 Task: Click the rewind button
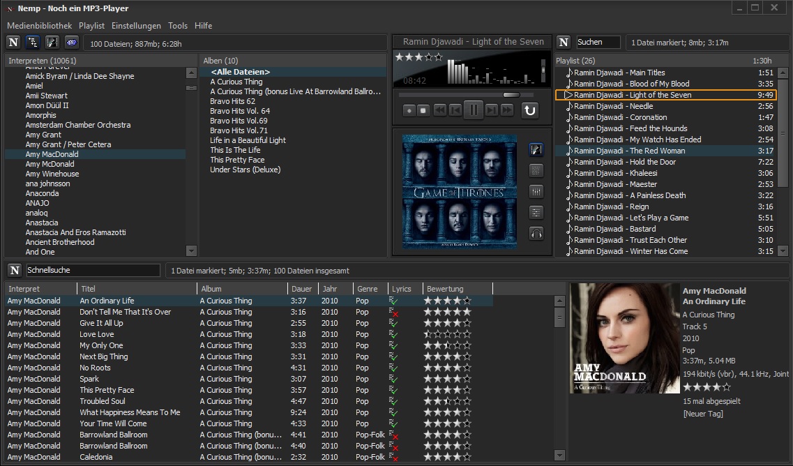(x=440, y=110)
